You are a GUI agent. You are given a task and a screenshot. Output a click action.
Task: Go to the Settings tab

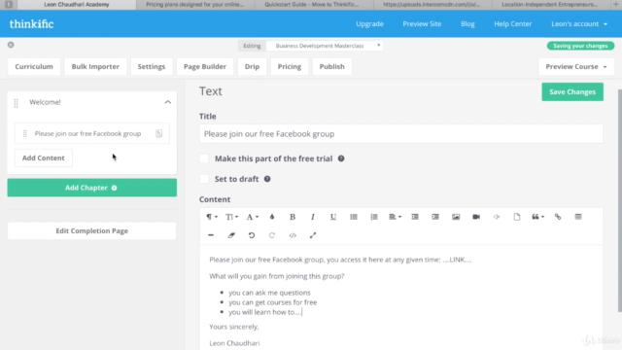click(152, 67)
